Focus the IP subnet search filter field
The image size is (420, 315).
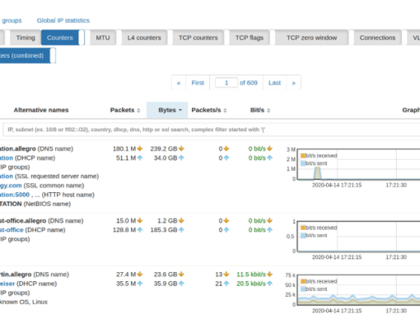point(212,129)
